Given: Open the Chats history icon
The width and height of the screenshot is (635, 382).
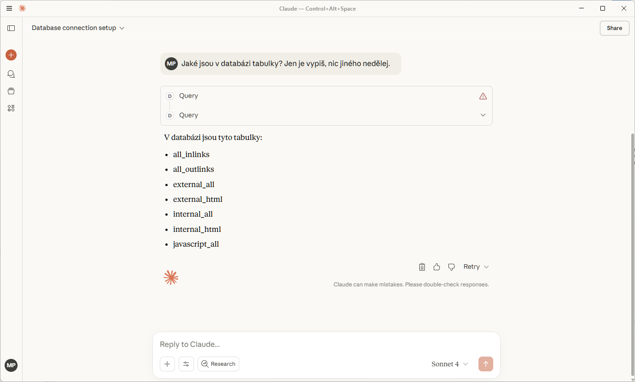Looking at the screenshot, I should point(11,74).
